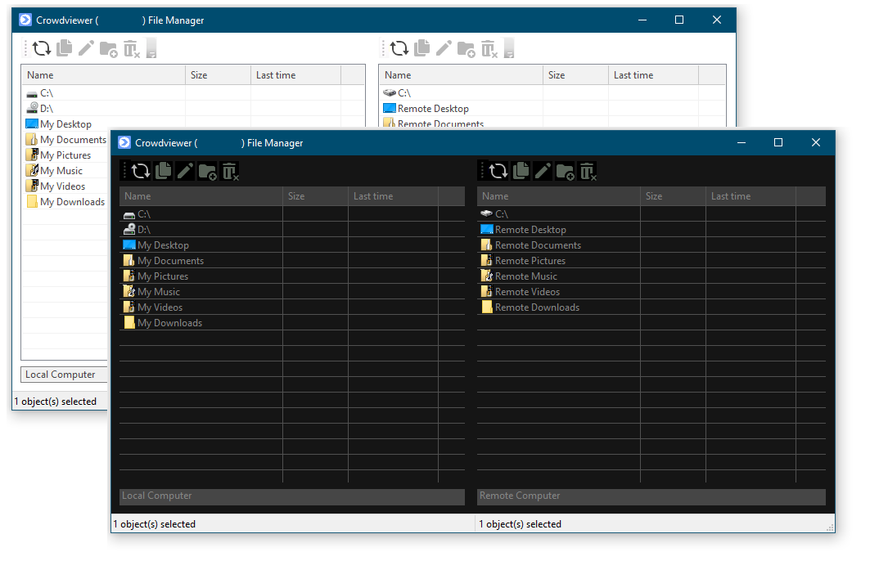Select My Documents in dark local pane
This screenshot has height=561, width=879.
[x=170, y=261]
